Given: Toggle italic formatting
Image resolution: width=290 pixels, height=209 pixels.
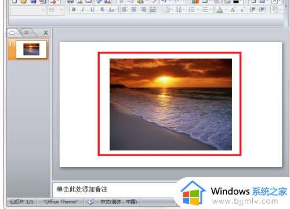Looking at the screenshot, I should click(83, 9).
